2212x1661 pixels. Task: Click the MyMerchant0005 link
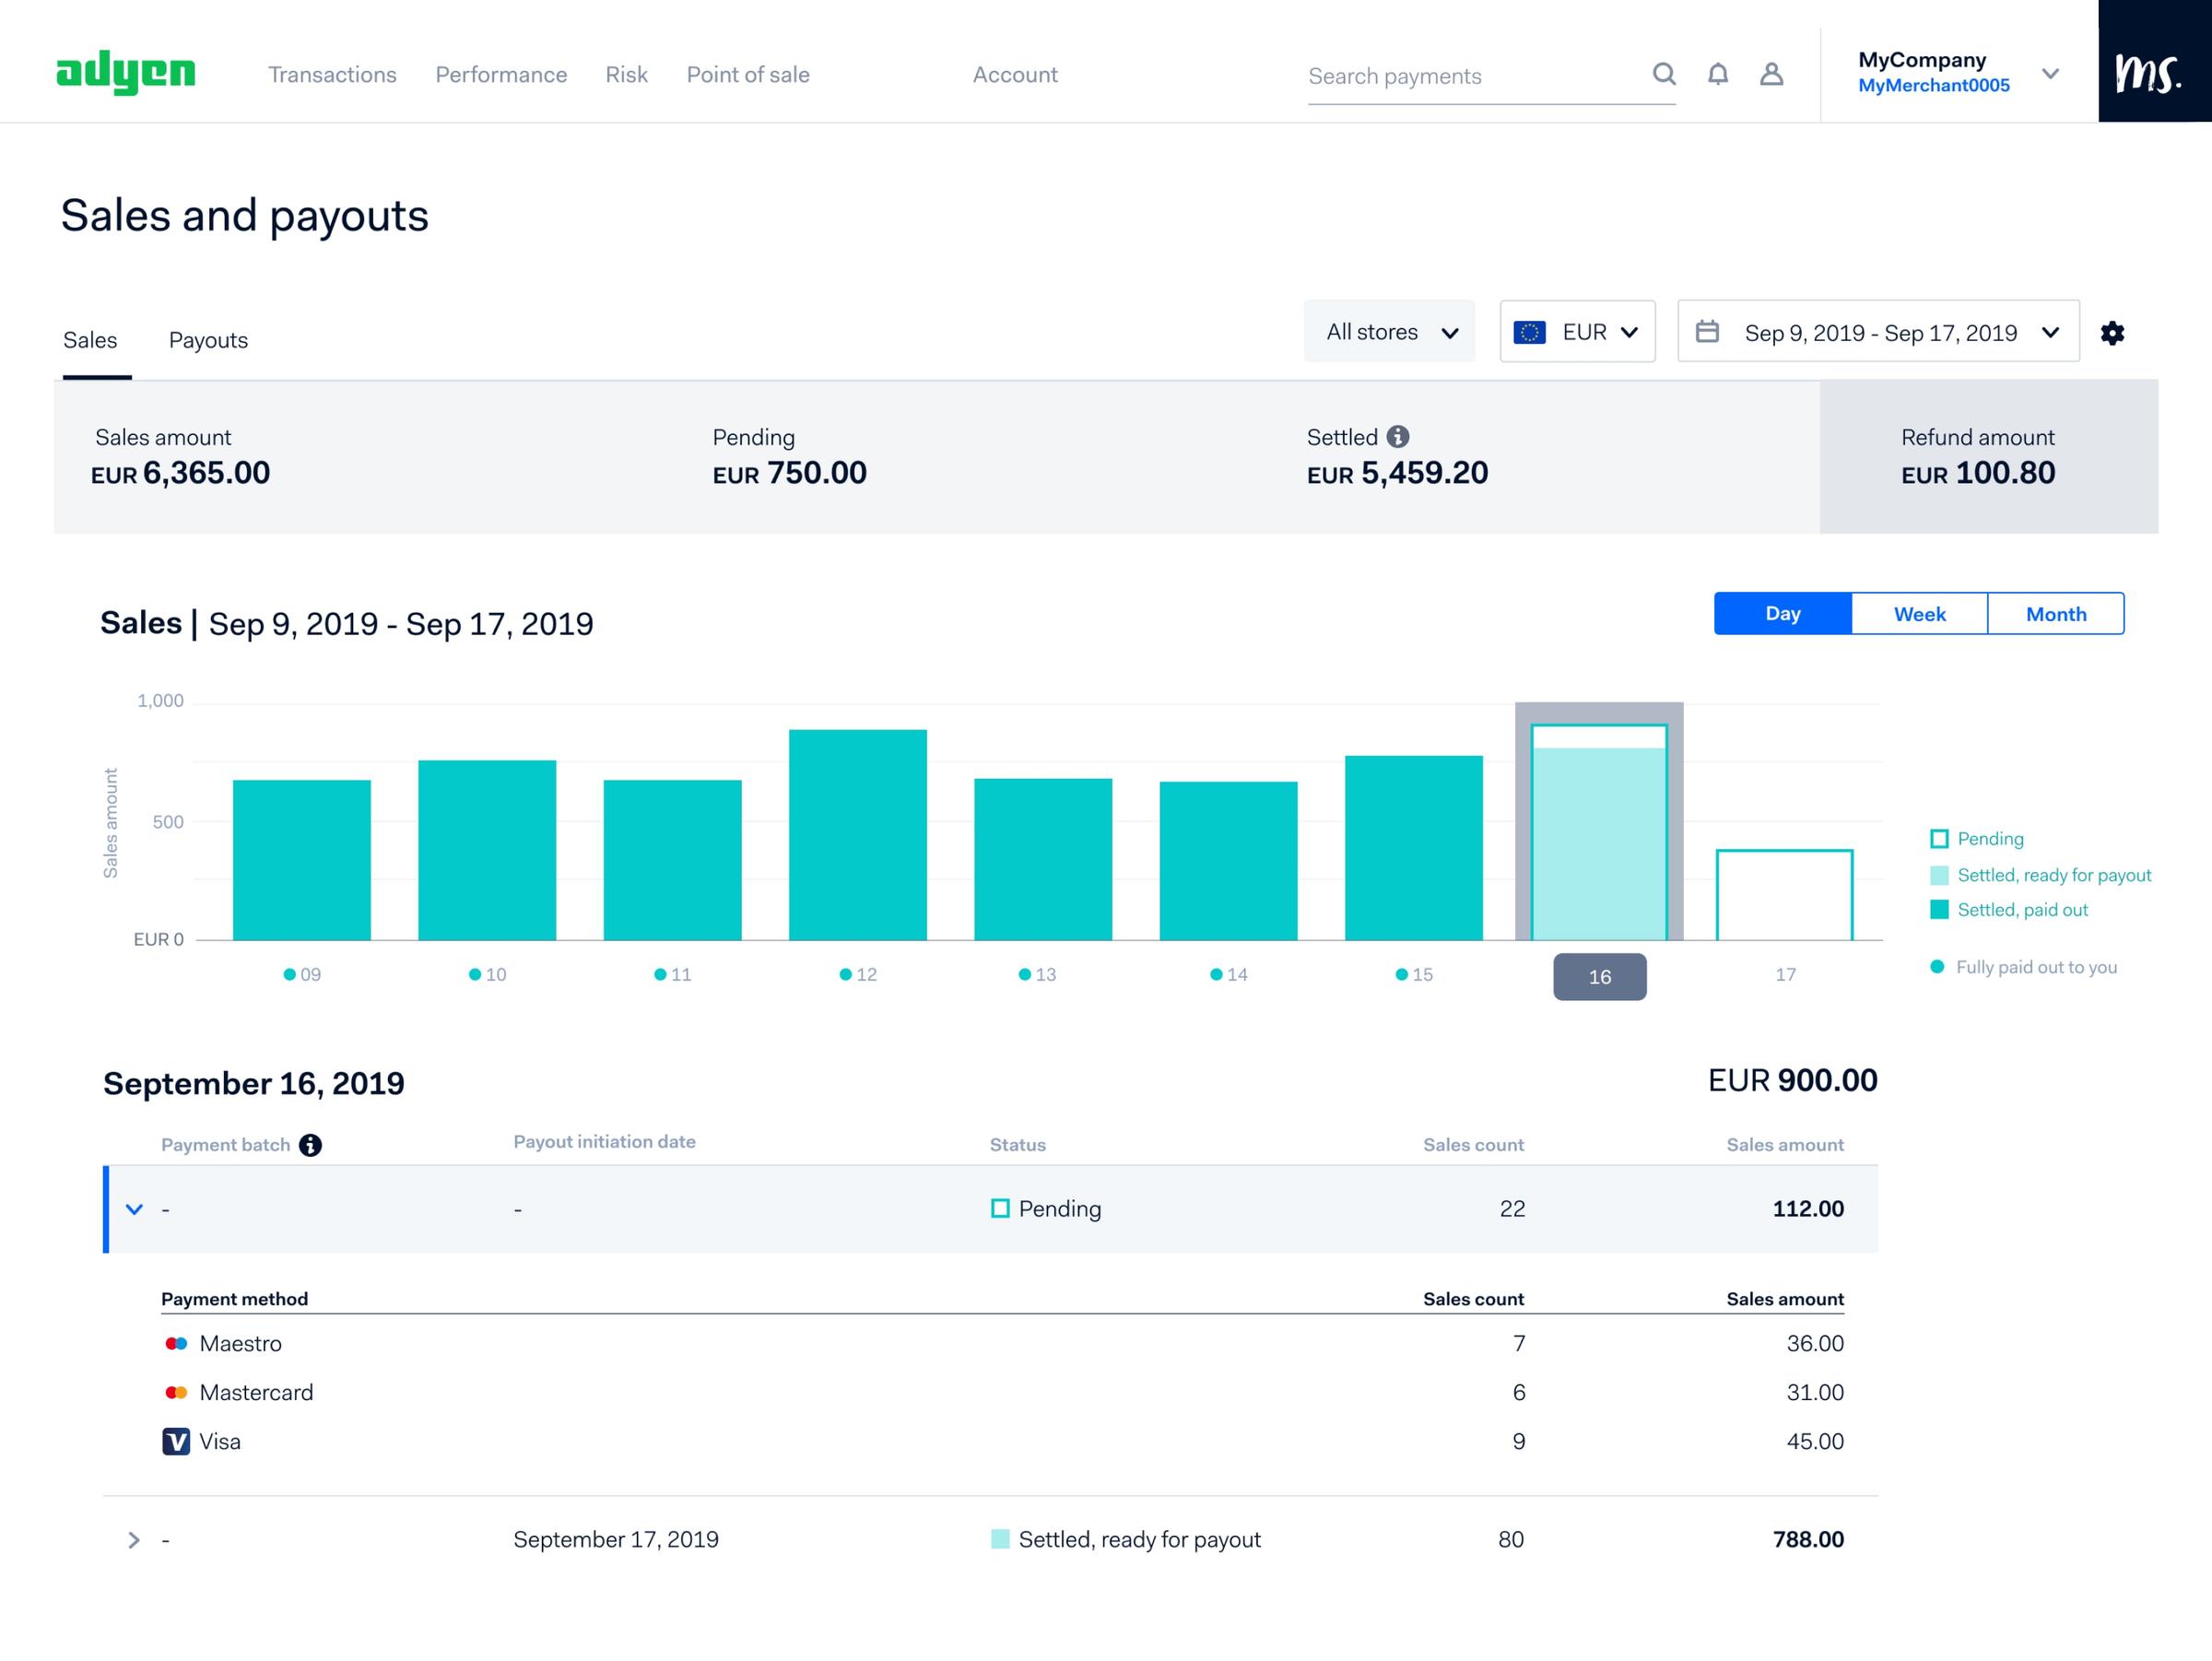(x=1934, y=85)
